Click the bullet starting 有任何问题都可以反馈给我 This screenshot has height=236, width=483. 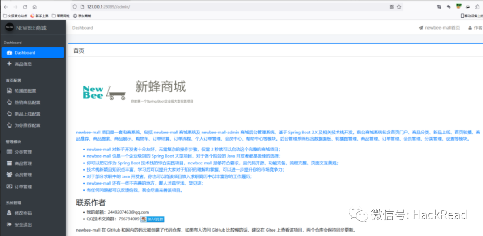click(x=135, y=190)
